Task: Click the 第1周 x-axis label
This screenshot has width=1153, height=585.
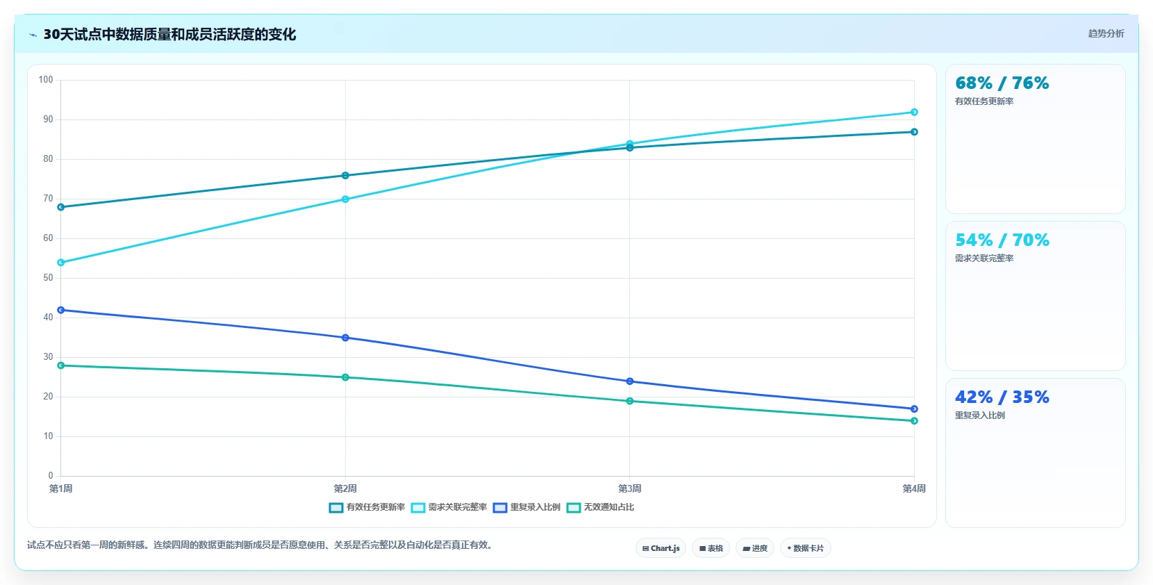Action: pyautogui.click(x=61, y=489)
